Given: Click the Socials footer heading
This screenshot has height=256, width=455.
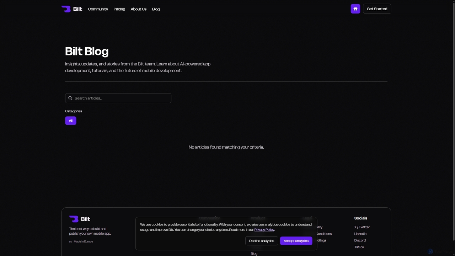Looking at the screenshot, I should point(360,218).
